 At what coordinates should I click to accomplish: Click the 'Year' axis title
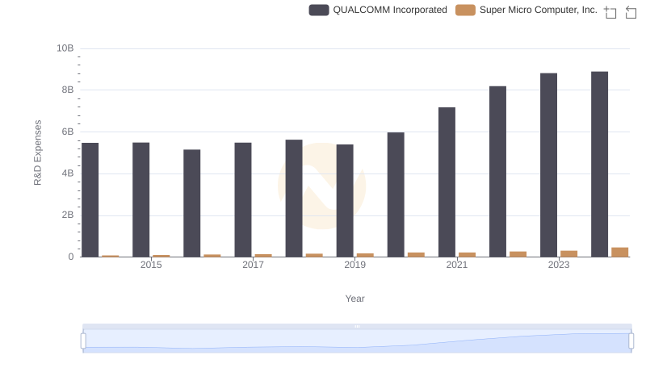(354, 299)
